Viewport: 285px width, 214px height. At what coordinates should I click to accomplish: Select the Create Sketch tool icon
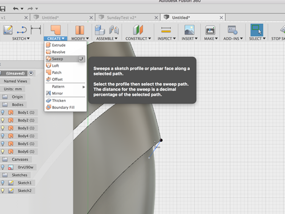[8, 29]
